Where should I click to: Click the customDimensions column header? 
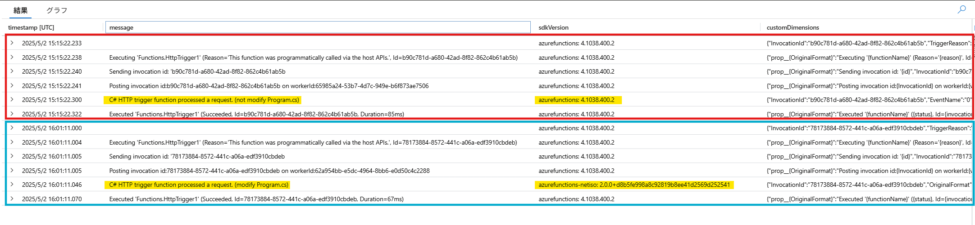(x=793, y=27)
